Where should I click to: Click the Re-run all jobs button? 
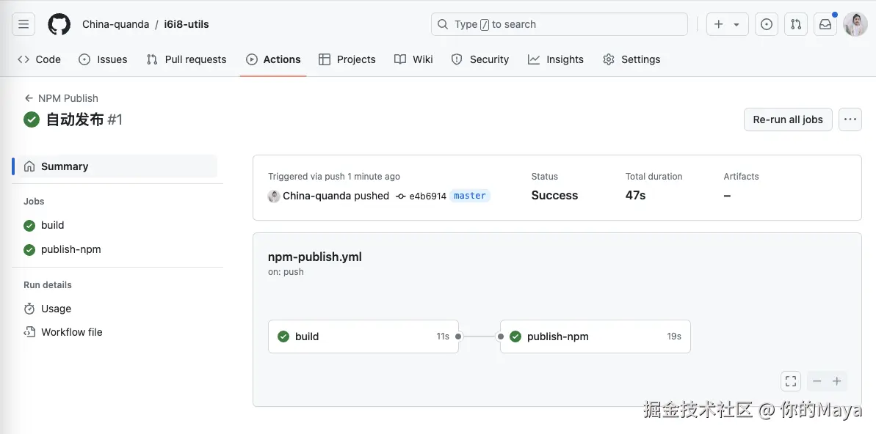[788, 119]
